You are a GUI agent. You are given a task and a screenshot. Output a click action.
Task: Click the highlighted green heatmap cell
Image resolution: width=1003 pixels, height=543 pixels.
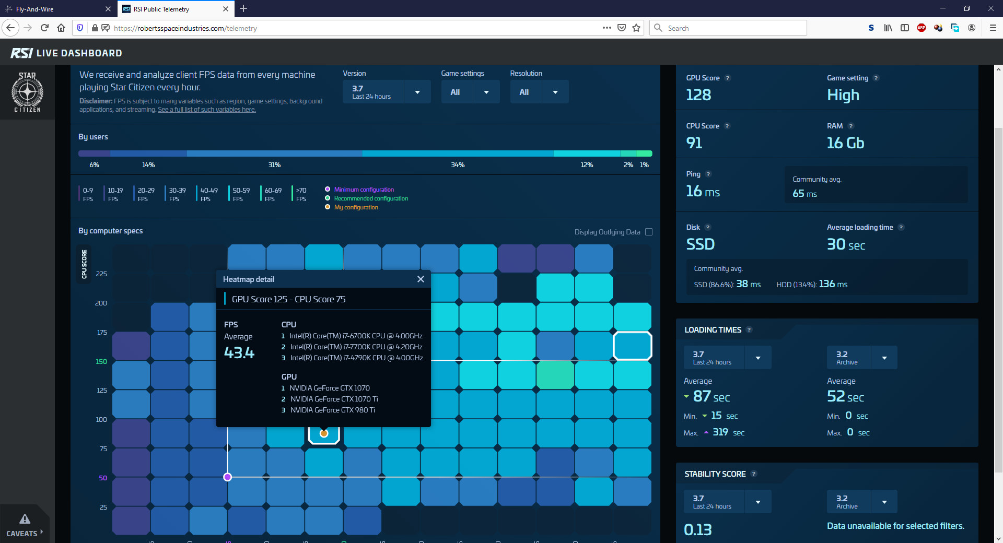(555, 374)
